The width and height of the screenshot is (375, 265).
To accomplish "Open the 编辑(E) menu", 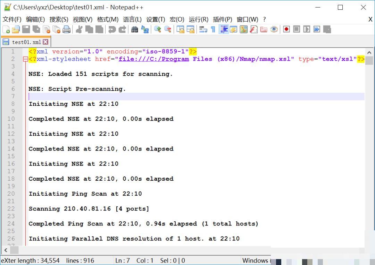I will click(x=35, y=19).
